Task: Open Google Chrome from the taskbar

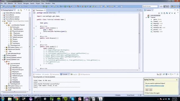Action: pyautogui.click(x=17, y=99)
